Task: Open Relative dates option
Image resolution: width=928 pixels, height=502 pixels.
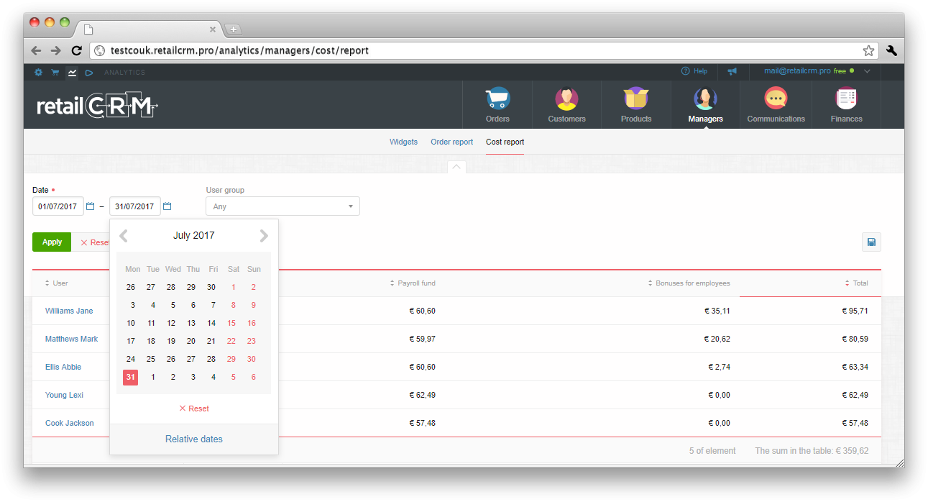Action: [x=194, y=439]
